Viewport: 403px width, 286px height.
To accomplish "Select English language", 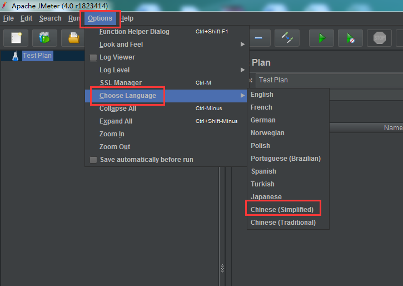I will [288, 95].
